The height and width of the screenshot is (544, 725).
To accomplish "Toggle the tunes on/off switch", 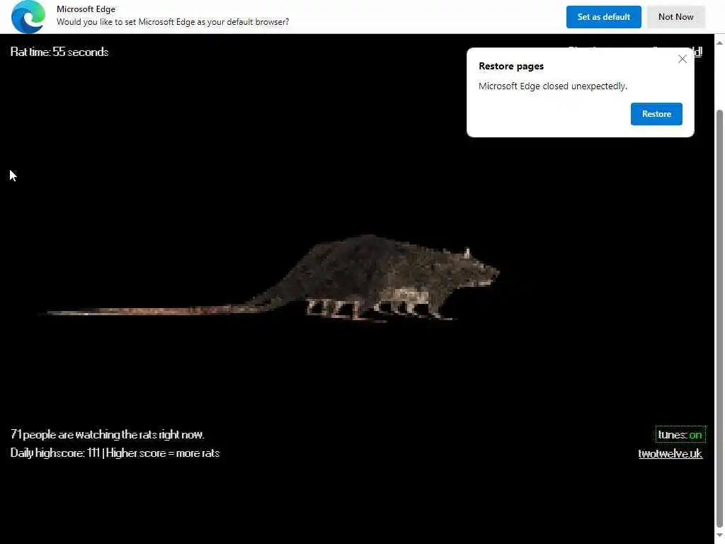I will pos(680,434).
